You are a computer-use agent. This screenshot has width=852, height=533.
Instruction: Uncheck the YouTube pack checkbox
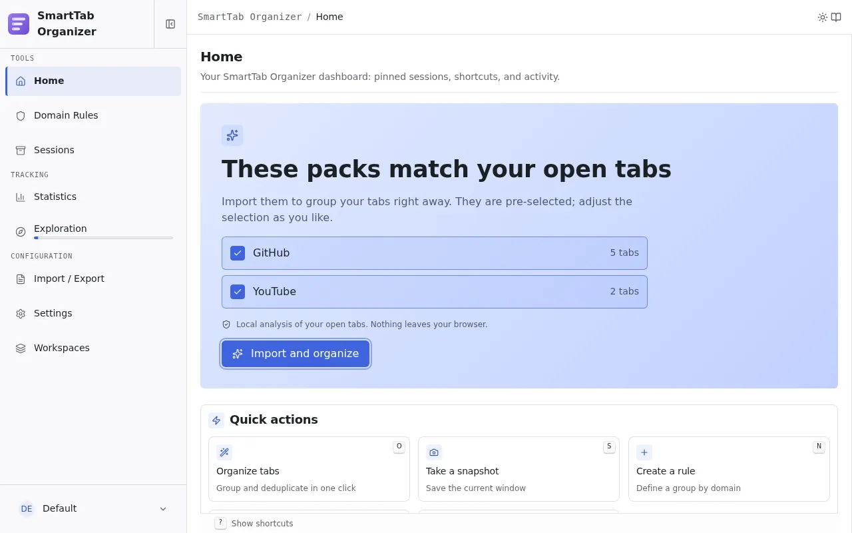[238, 292]
